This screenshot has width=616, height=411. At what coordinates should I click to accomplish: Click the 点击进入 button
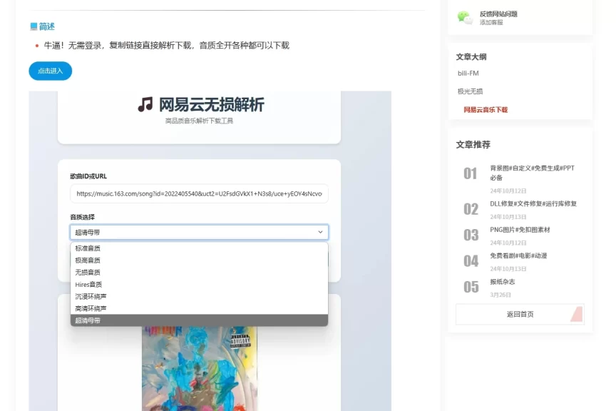click(x=49, y=71)
